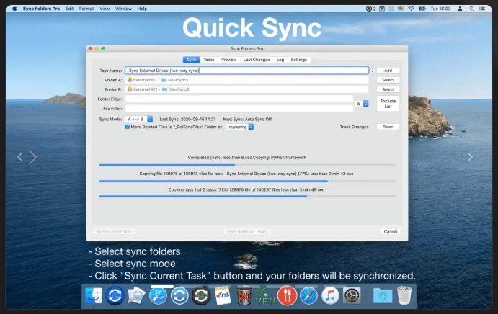Click the Tue 16:03 menu bar clock

tap(440, 9)
